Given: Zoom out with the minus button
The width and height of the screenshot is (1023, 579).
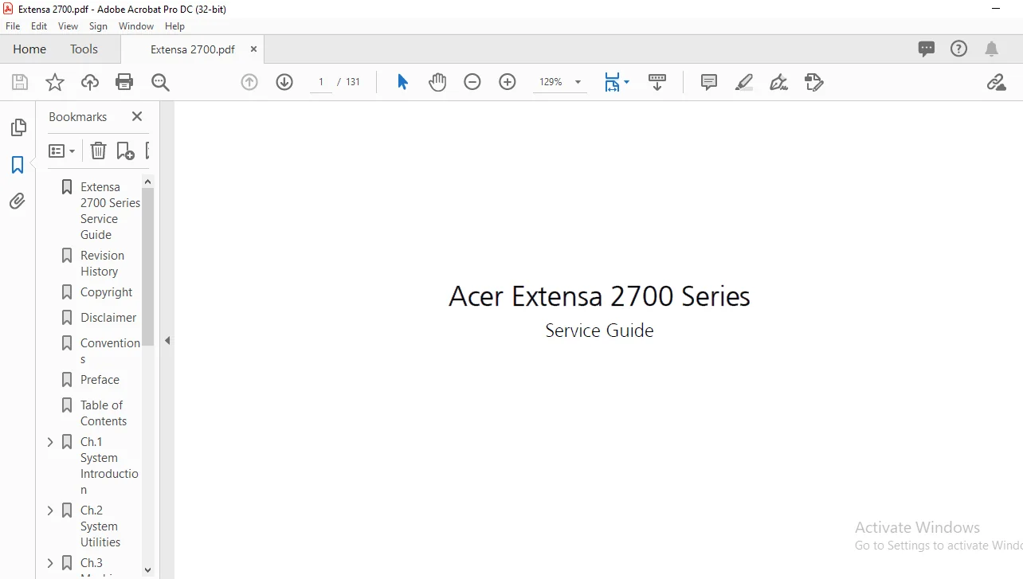Looking at the screenshot, I should click(x=472, y=82).
